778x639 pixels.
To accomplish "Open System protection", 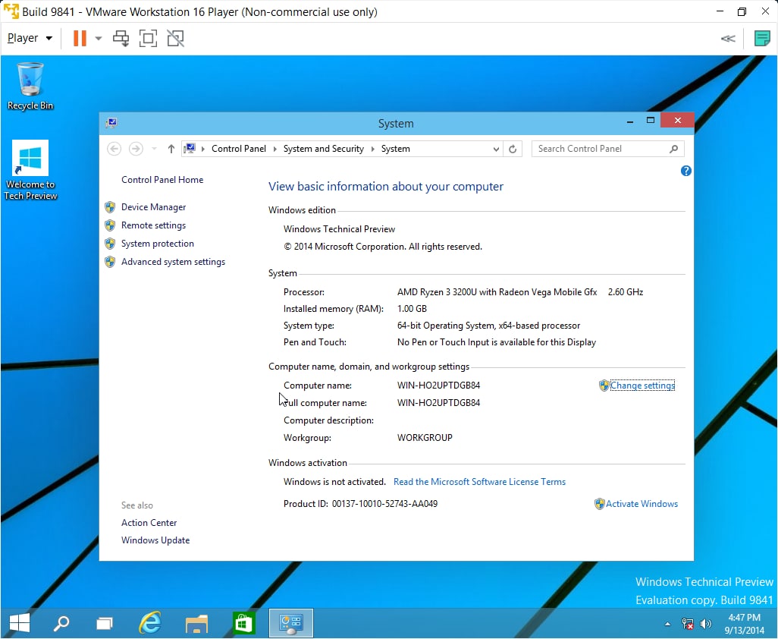I will coord(157,244).
